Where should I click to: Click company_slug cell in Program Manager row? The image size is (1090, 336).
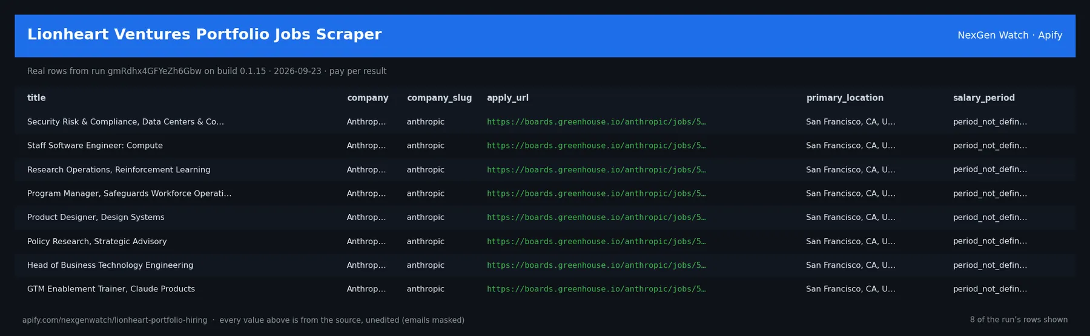[425, 193]
